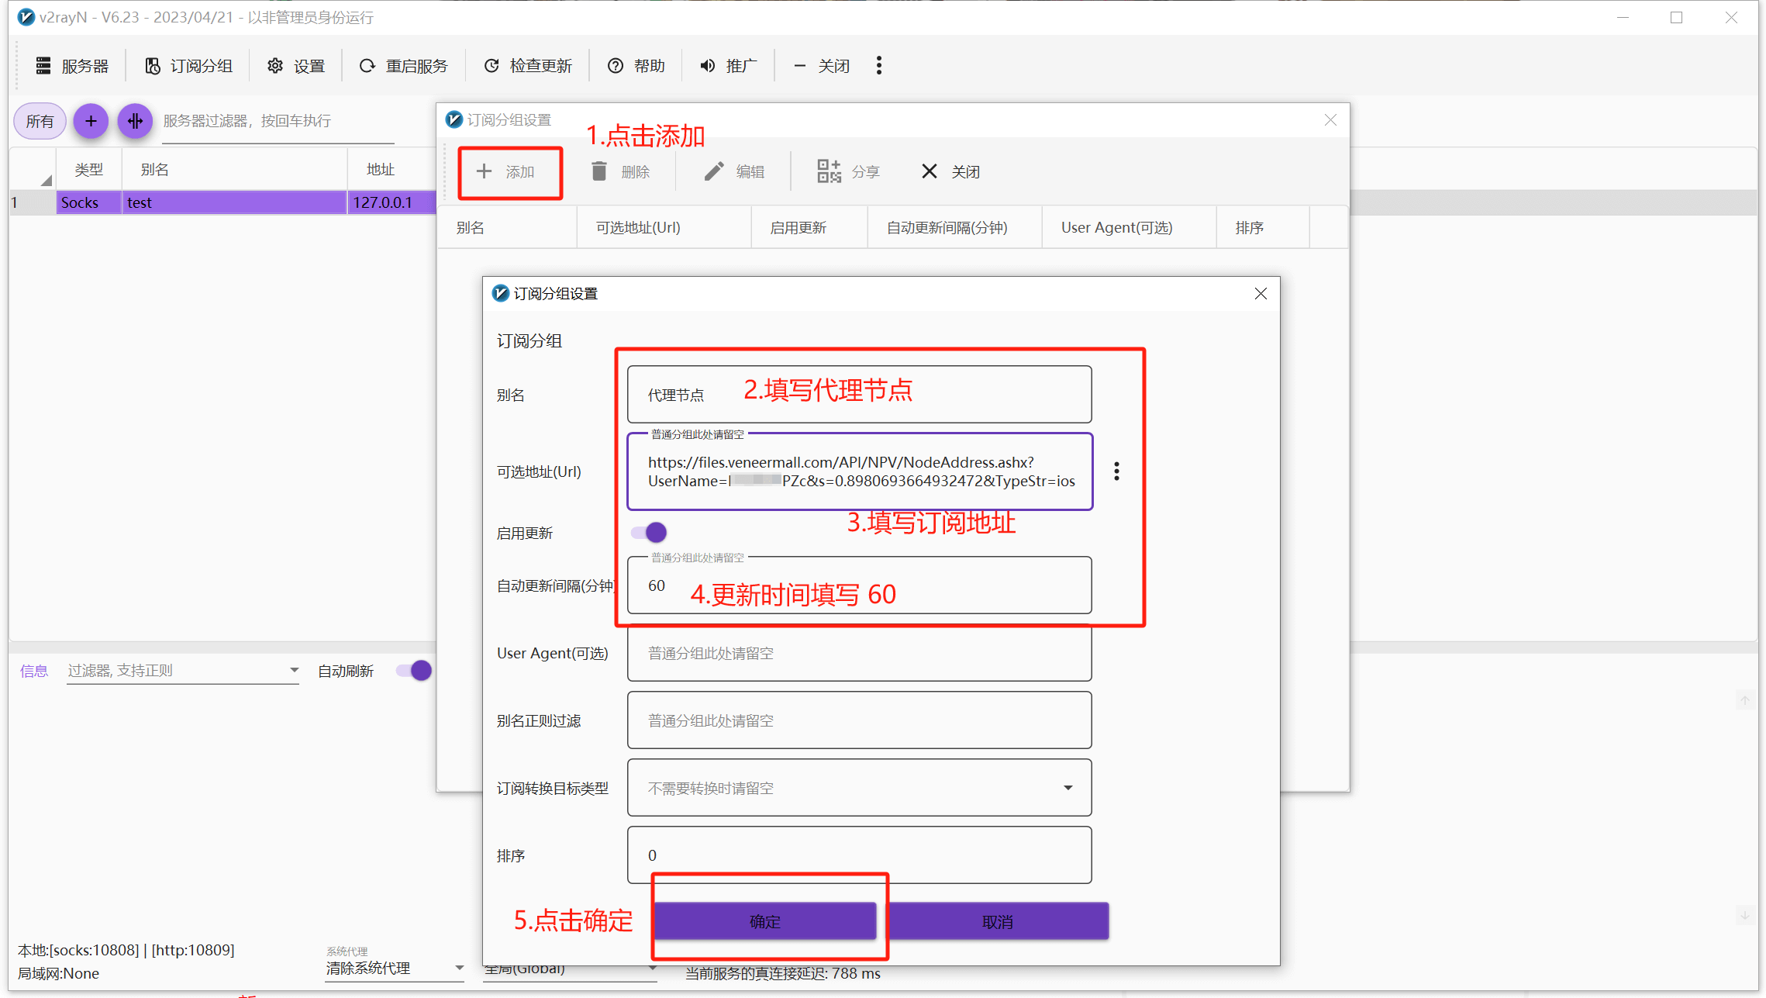The width and height of the screenshot is (1766, 998).
Task: Toggle the 启用更新 switch
Action: [x=649, y=533]
